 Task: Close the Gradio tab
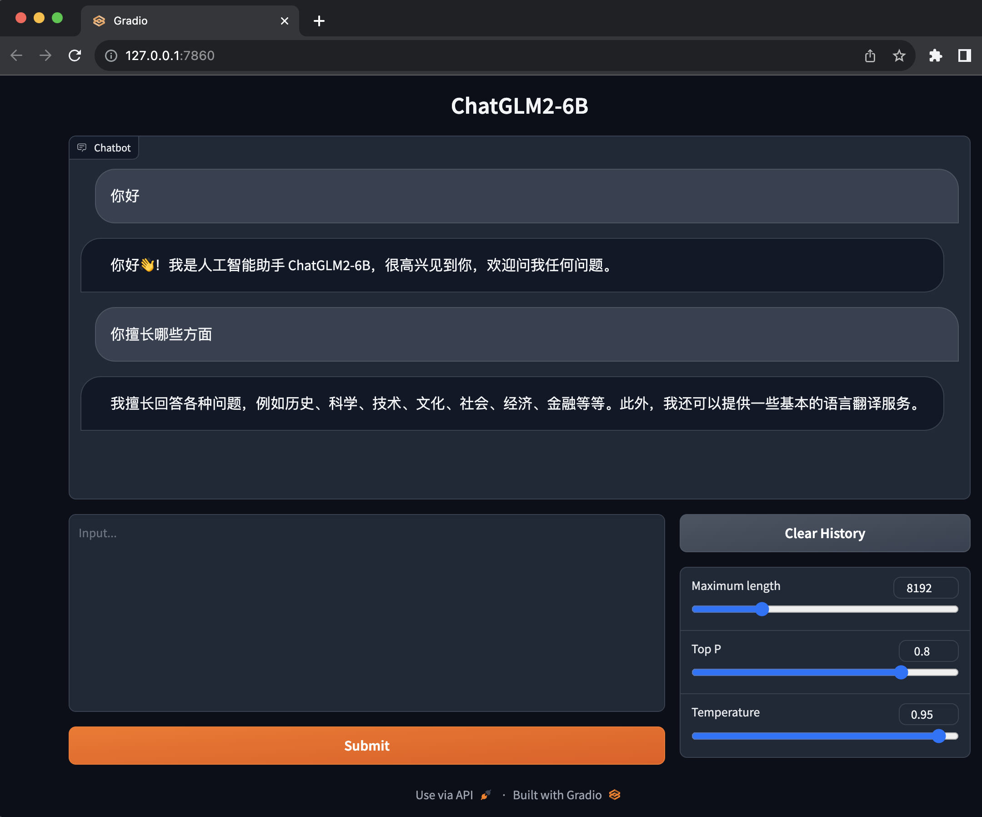tap(284, 20)
